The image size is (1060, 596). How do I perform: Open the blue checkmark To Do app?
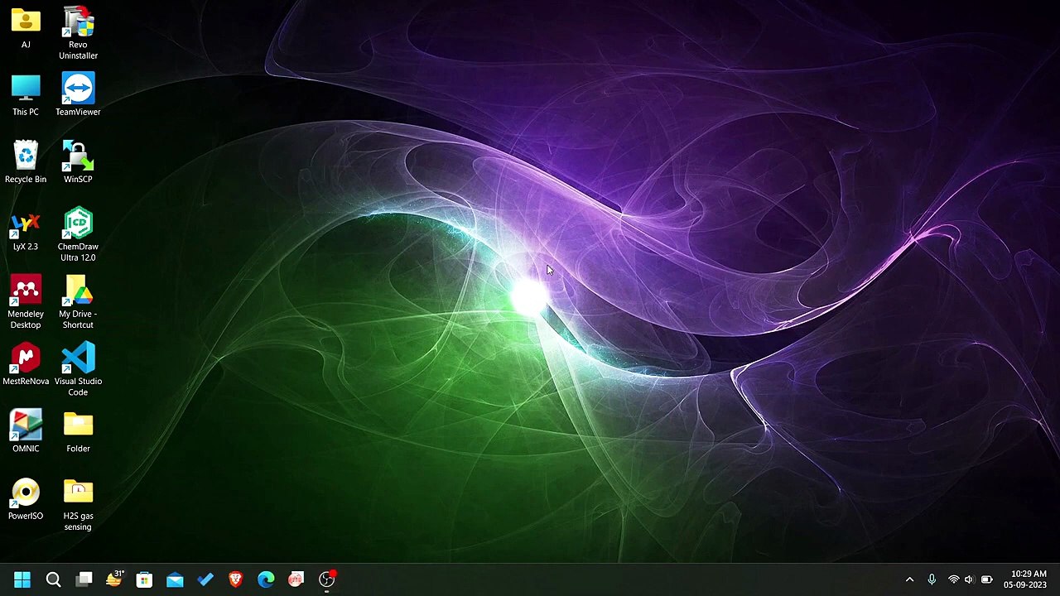click(205, 579)
